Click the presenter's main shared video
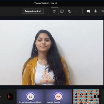This screenshot has height=104, width=104. (x=52, y=53)
